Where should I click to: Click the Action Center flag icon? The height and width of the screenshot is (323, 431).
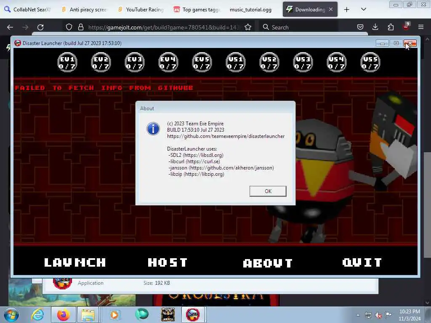pos(388,315)
